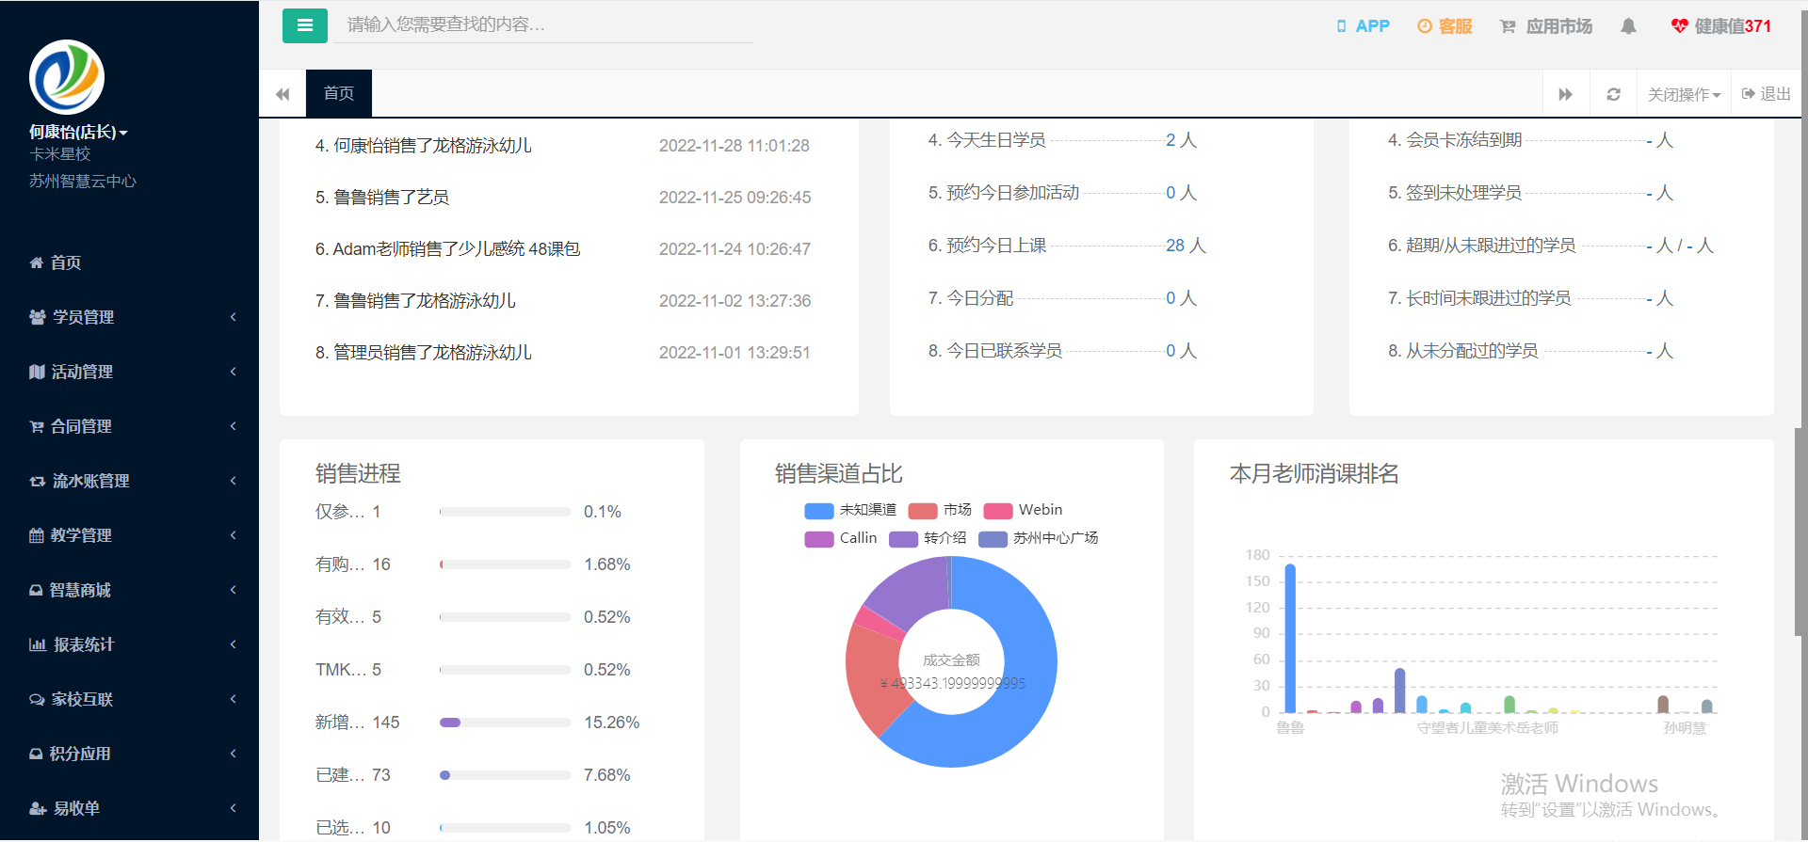The image size is (1808, 842).
Task: Toggle the Callin legend item
Action: pos(841,538)
